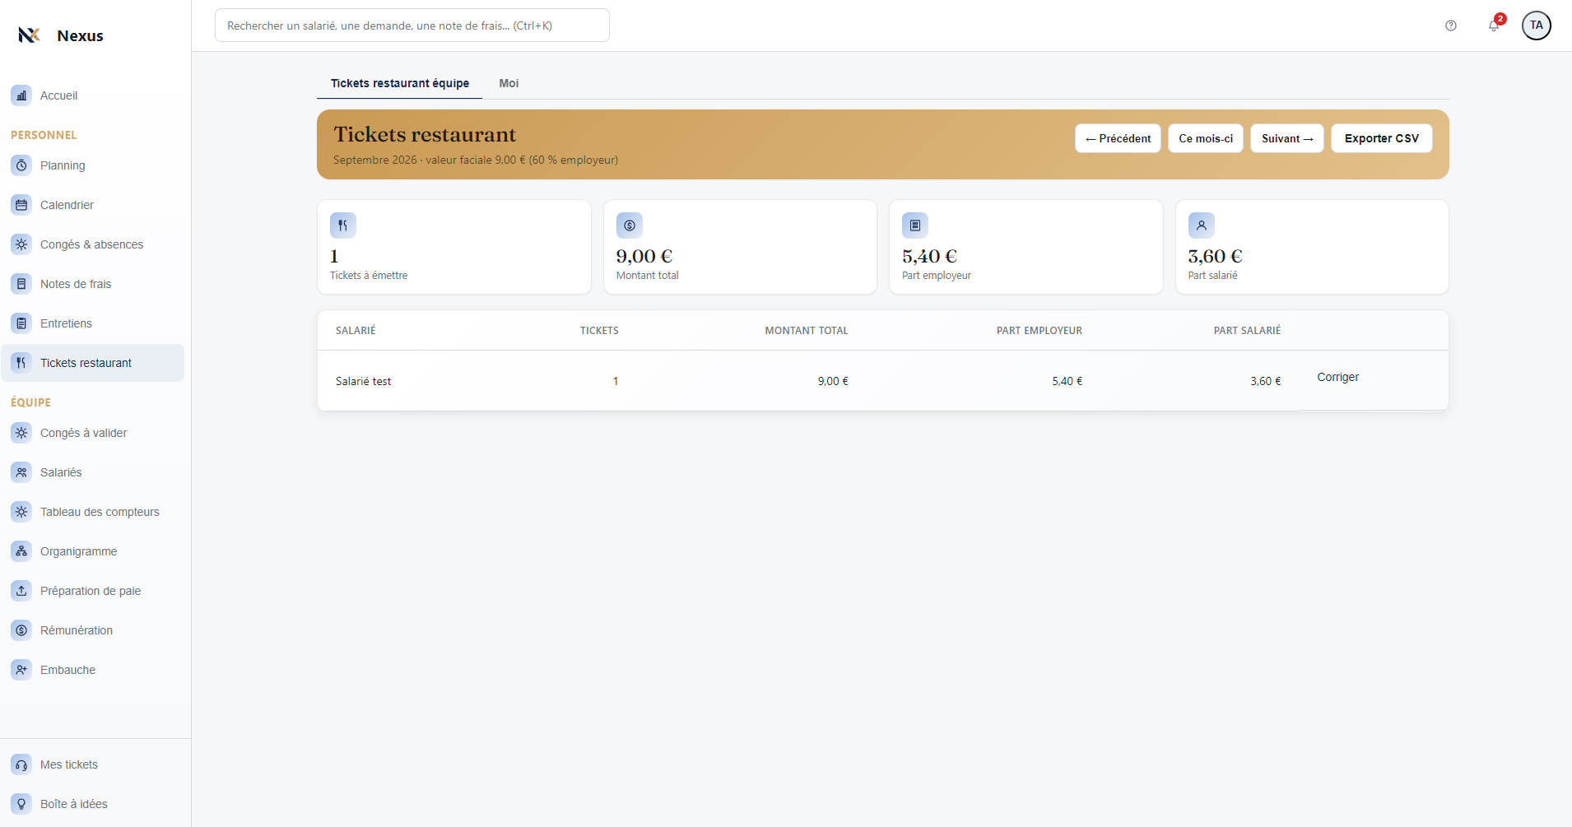Screen dimensions: 1572x827
Task: Click the 5,40 € cell in Salarié test row
Action: click(1067, 381)
